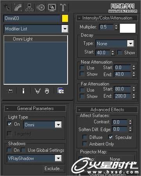The height and width of the screenshot is (176, 141).
Task: Switch to the Modify panel tab
Action: click(x=18, y=7)
